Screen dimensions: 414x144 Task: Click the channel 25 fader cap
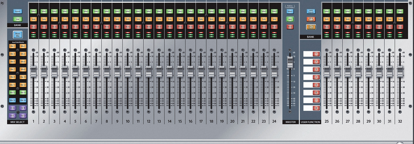coord(327,71)
